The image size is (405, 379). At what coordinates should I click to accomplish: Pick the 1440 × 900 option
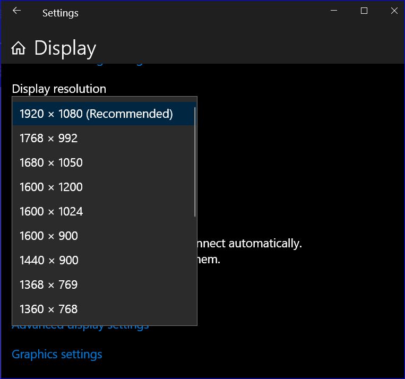click(105, 260)
